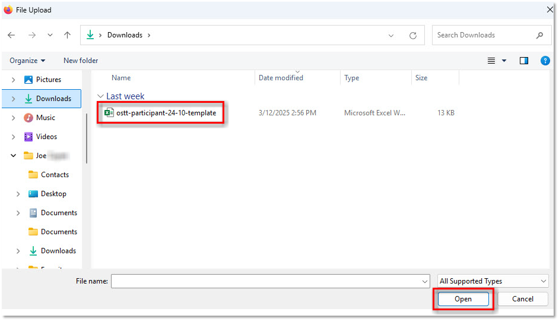Open the recent locations chevron dropdown
Screen dimensions: 559x321
coord(50,35)
